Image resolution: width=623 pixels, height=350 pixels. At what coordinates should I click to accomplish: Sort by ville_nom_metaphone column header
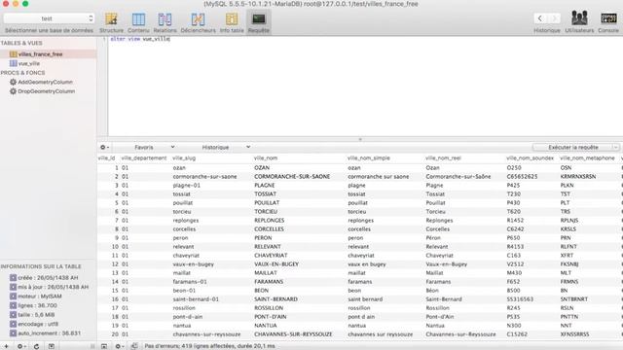[587, 157]
